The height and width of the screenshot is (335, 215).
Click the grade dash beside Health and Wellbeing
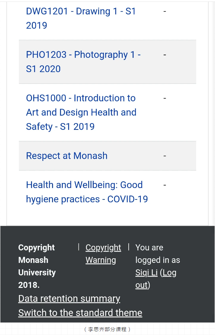pos(165,185)
